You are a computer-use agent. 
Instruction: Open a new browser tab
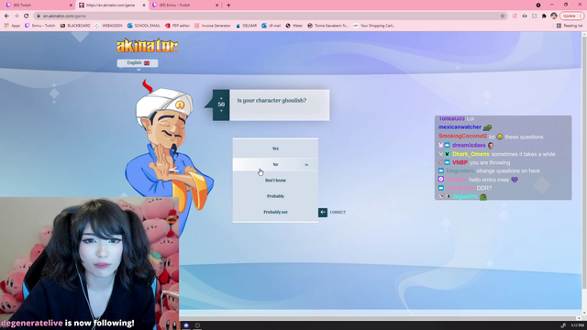click(x=228, y=5)
